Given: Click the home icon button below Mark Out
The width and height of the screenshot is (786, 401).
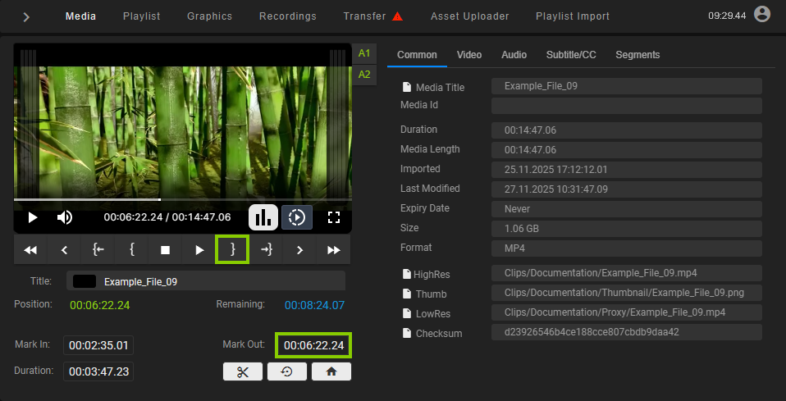Looking at the screenshot, I should click(x=331, y=371).
